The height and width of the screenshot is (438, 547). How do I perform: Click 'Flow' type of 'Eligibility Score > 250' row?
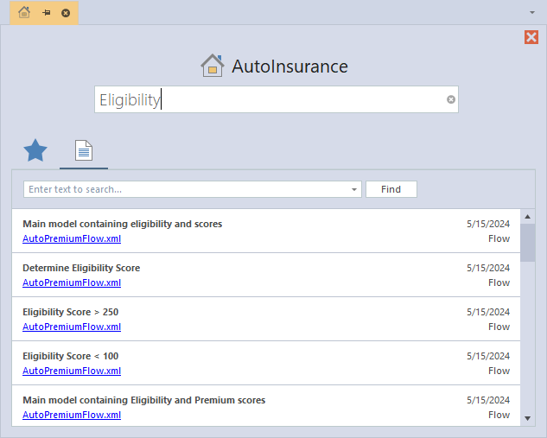coord(499,327)
